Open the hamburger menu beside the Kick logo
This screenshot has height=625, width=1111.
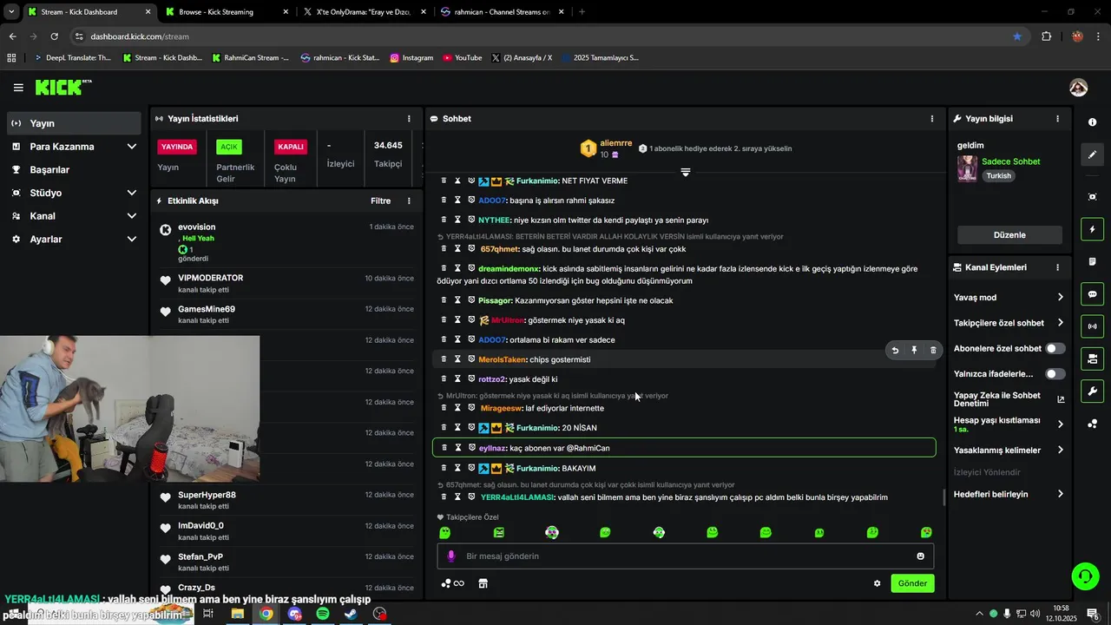click(x=18, y=88)
